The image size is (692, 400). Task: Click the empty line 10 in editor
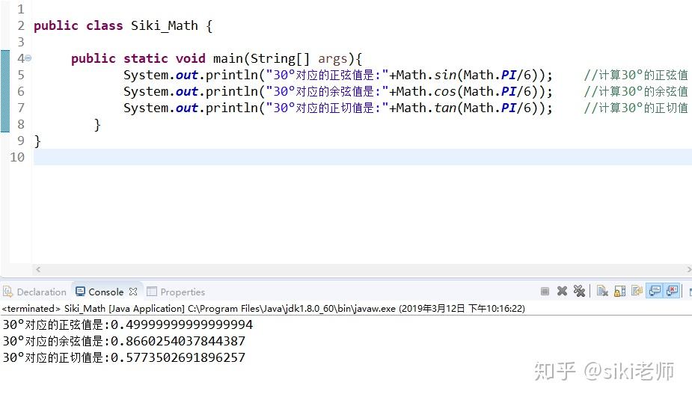[362, 157]
